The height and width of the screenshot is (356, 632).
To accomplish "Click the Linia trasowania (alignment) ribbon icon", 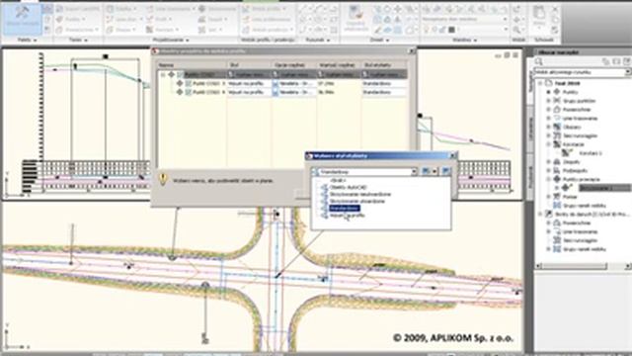I will point(150,9).
